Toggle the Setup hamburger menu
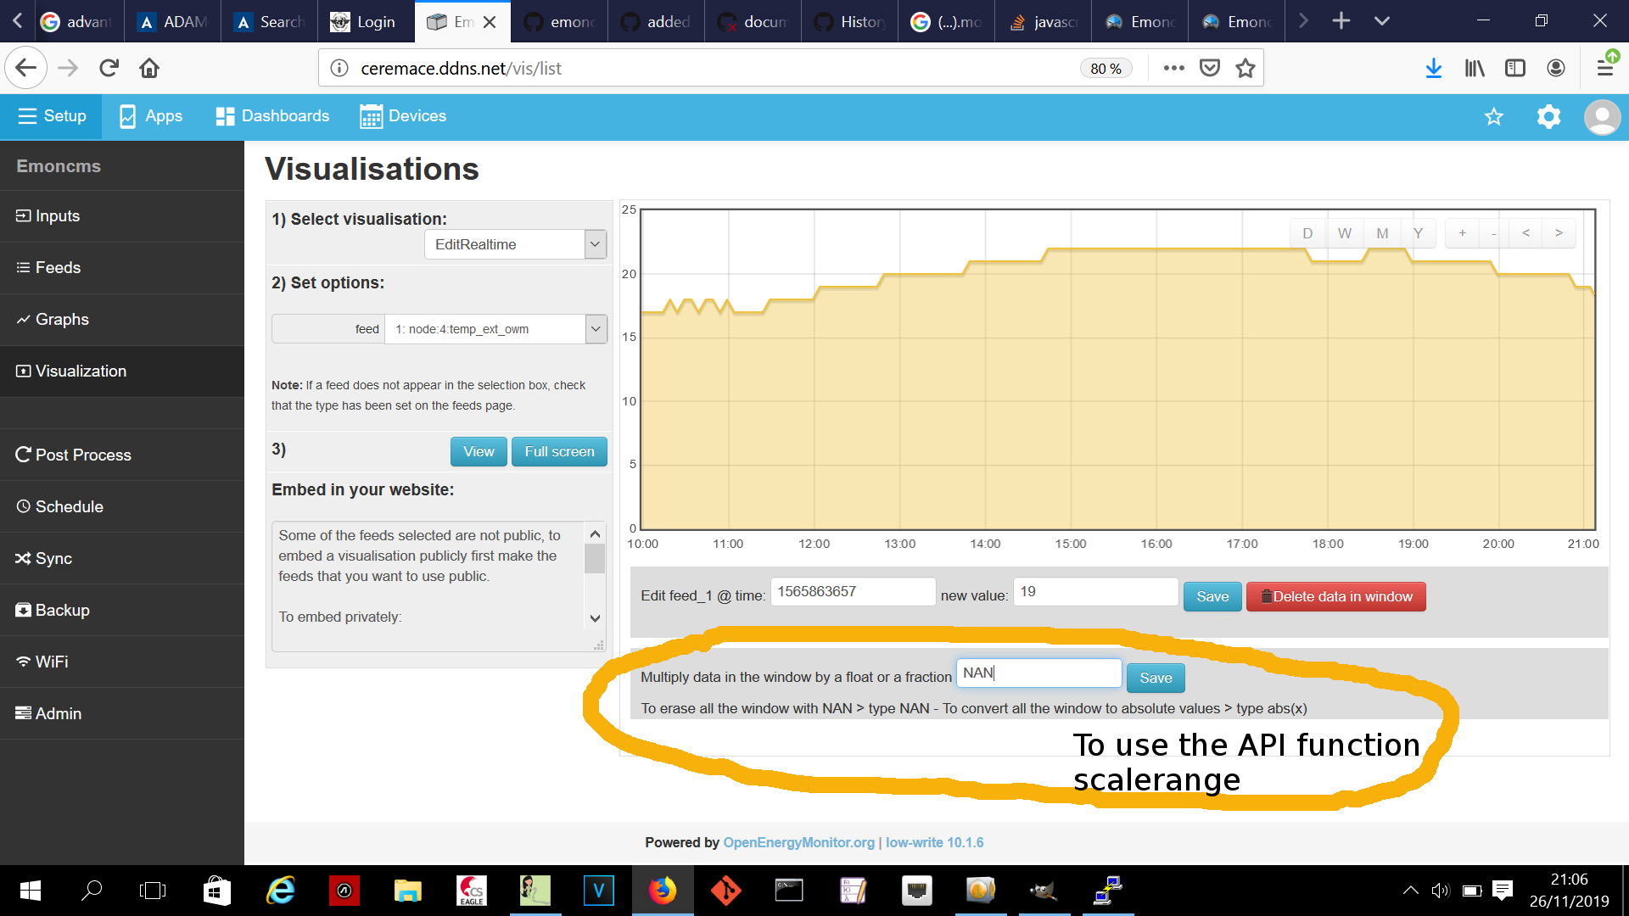 point(52,116)
